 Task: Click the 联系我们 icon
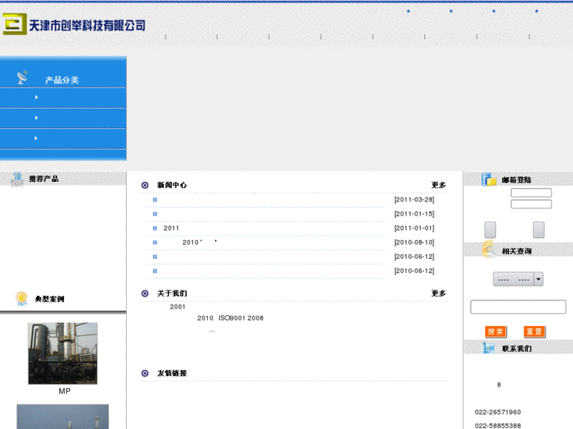pyautogui.click(x=488, y=348)
